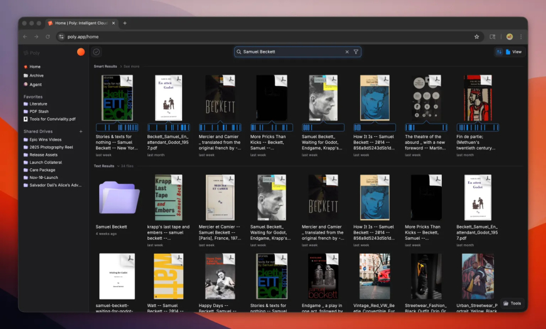
Task: Bookmark this page with the star icon
Action: [x=477, y=37]
